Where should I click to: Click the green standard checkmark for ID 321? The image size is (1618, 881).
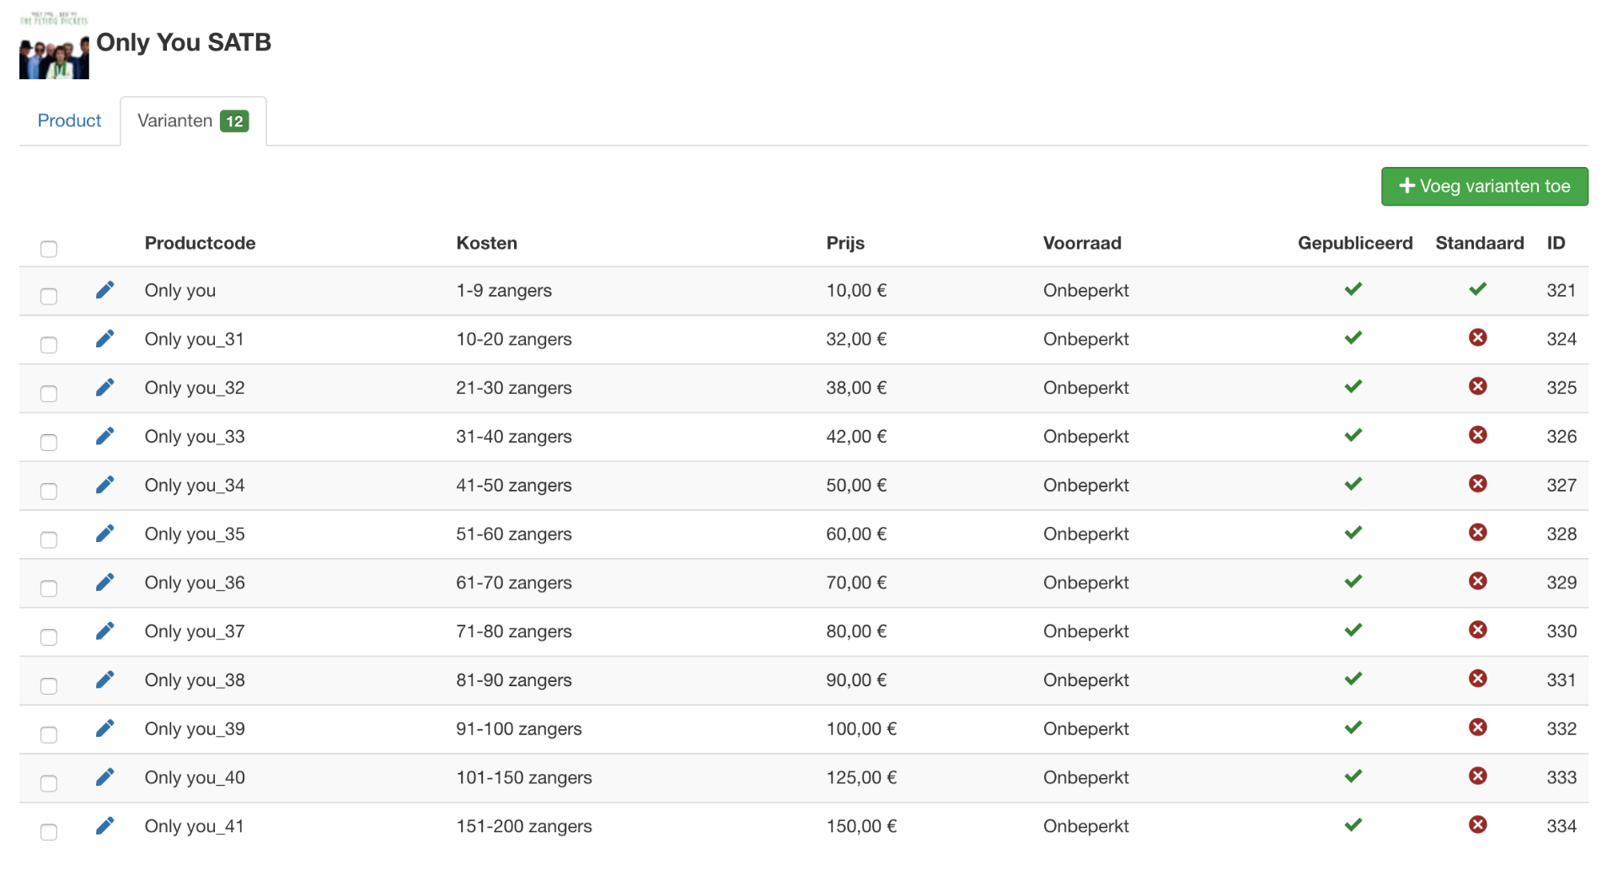click(x=1477, y=289)
